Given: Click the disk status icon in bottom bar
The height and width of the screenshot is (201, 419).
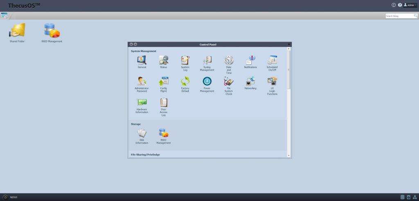Looking at the screenshot, I should tap(409, 197).
